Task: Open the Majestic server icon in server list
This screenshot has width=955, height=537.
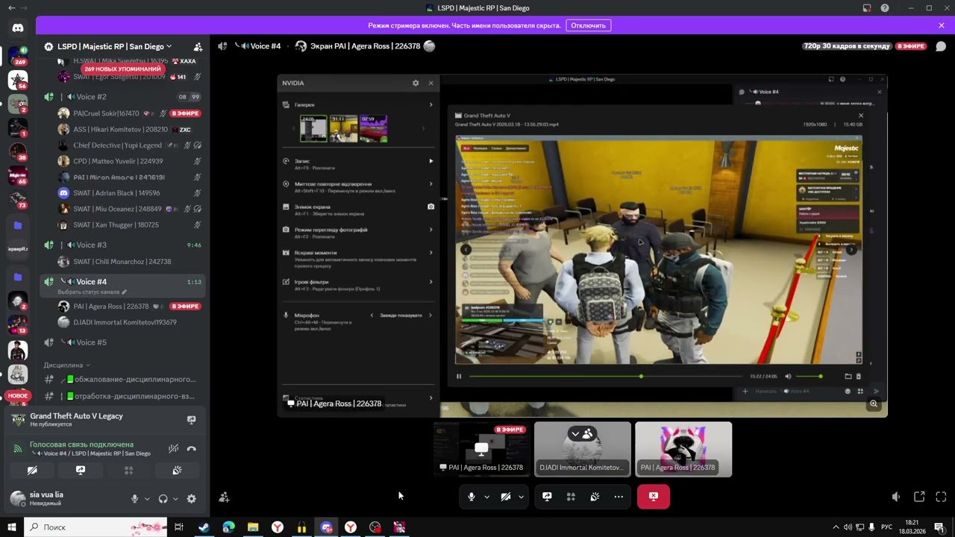Action: (18, 176)
